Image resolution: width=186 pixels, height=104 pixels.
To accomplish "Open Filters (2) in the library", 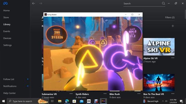I will [170, 17].
